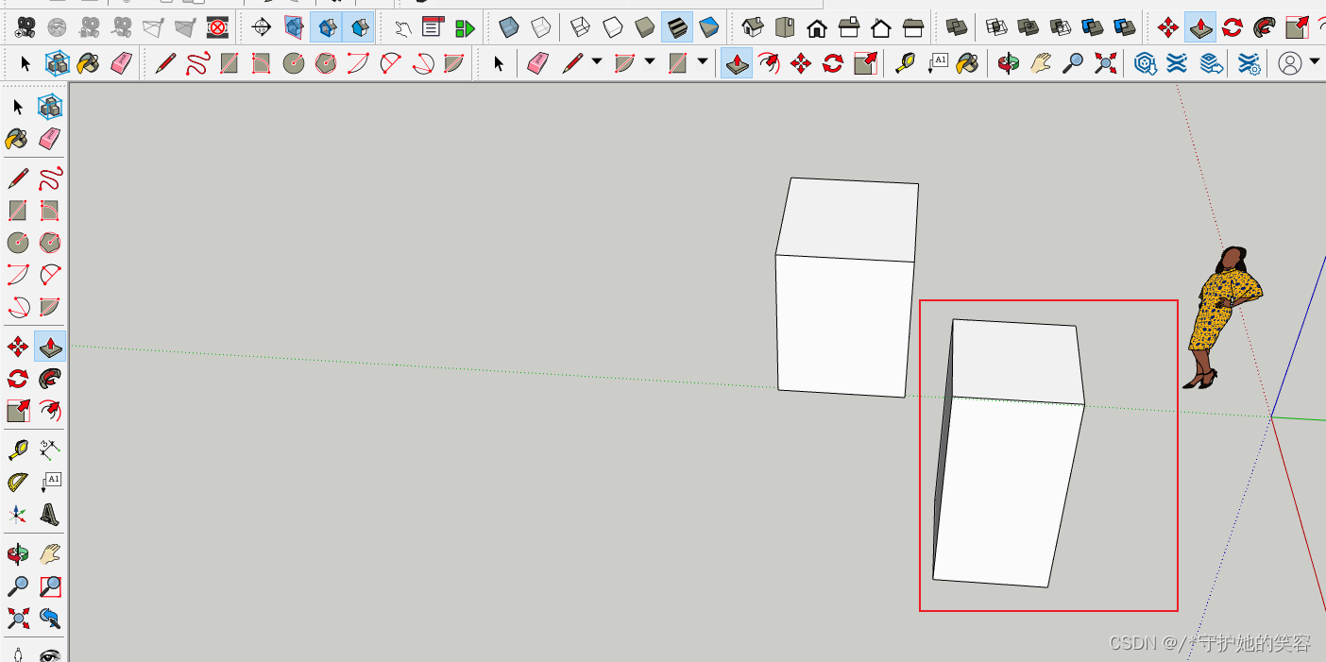Screen dimensions: 1326x662
Task: Select the Section Plane tool
Action: [x=262, y=27]
